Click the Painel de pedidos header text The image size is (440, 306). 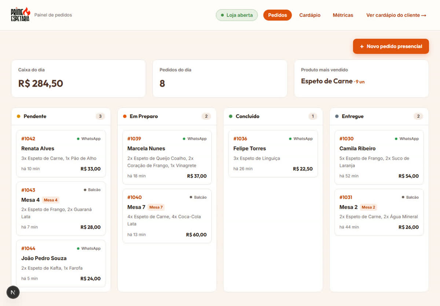[53, 15]
